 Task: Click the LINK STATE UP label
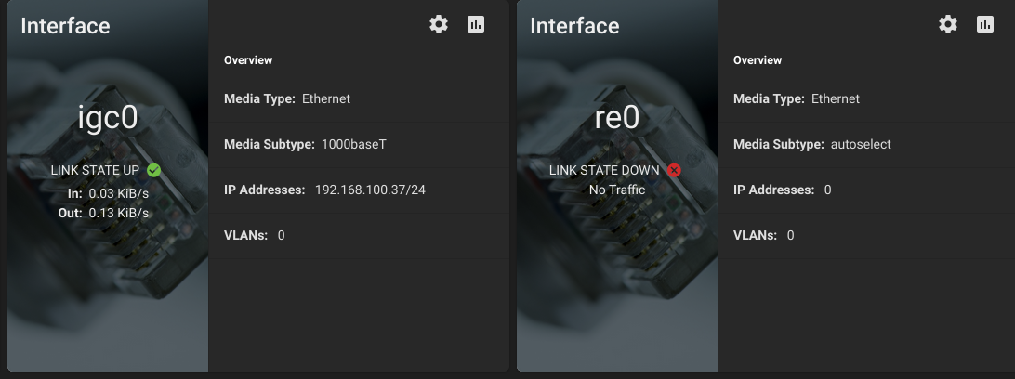coord(97,170)
